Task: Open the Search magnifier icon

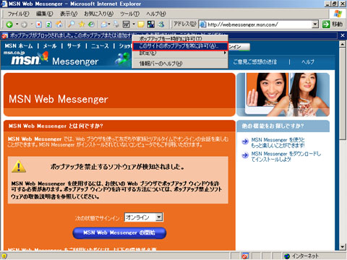Action: (x=72, y=24)
